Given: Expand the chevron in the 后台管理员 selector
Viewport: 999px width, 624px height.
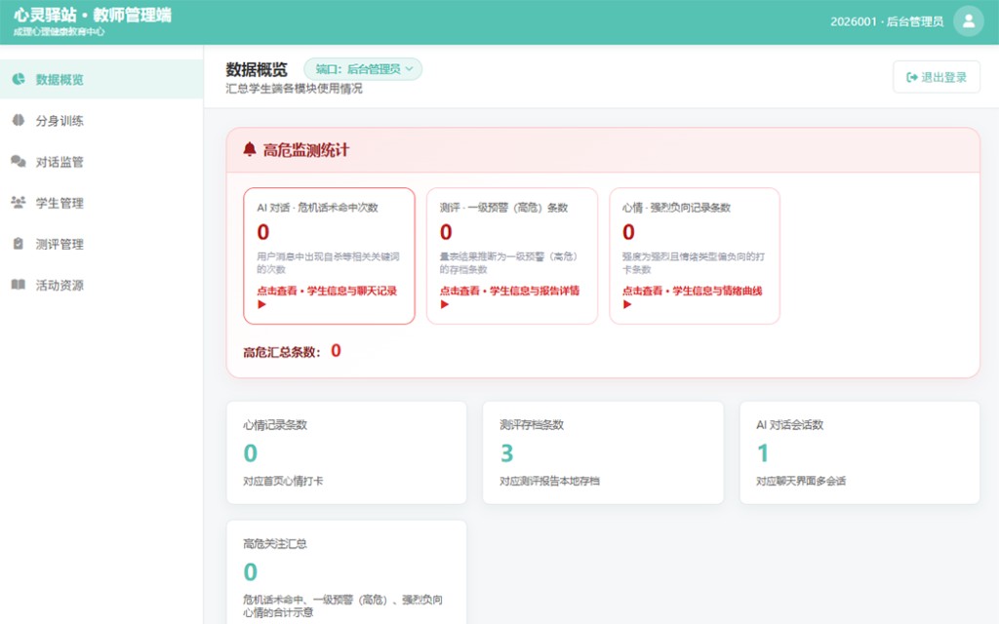Looking at the screenshot, I should click(x=409, y=69).
